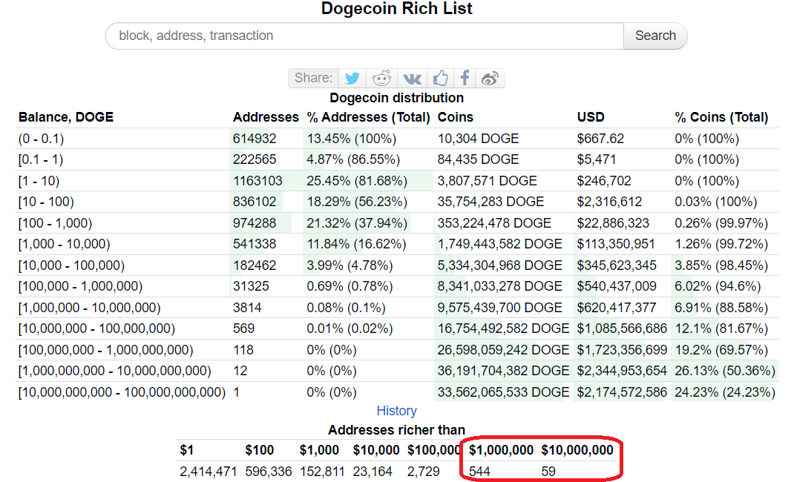Select the 'Balance, DOGE' column header

(66, 117)
